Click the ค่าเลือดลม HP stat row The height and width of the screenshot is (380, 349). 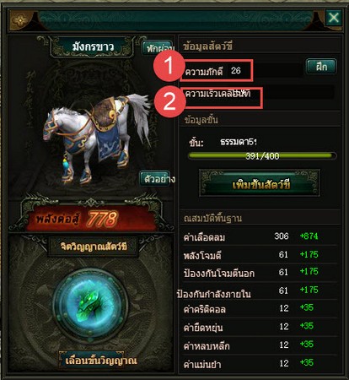tap(260, 236)
